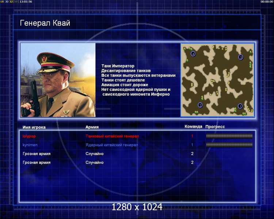
Task: Select player name 'lolypop'
Action: [x=29, y=136]
